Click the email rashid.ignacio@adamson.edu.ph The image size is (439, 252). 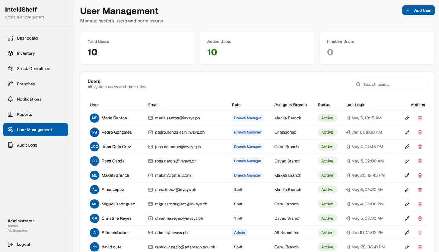[x=185, y=247]
